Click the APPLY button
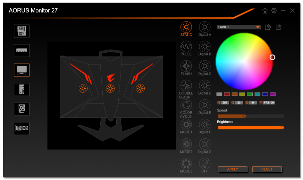 [233, 169]
